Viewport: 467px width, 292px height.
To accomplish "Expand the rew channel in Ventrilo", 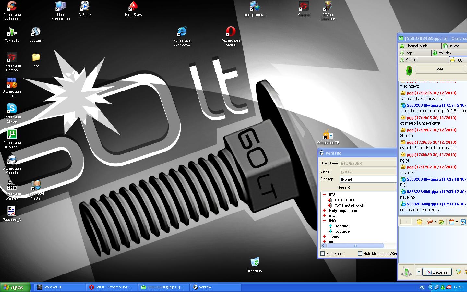I will click(x=324, y=216).
